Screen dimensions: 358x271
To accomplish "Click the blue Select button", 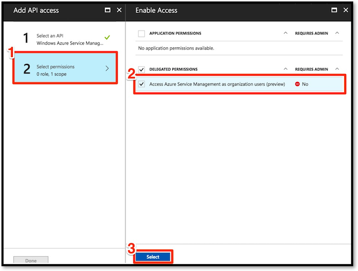I will click(153, 257).
